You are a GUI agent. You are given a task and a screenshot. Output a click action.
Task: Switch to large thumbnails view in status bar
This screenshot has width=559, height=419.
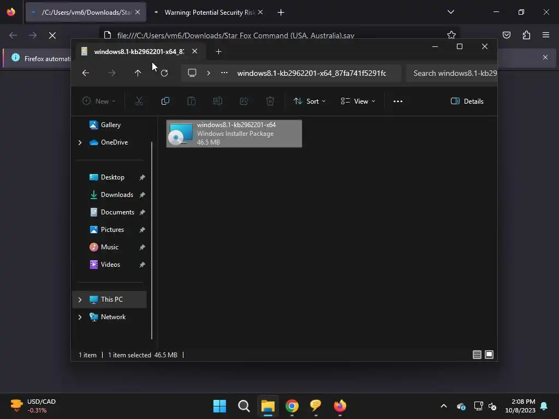pos(489,355)
